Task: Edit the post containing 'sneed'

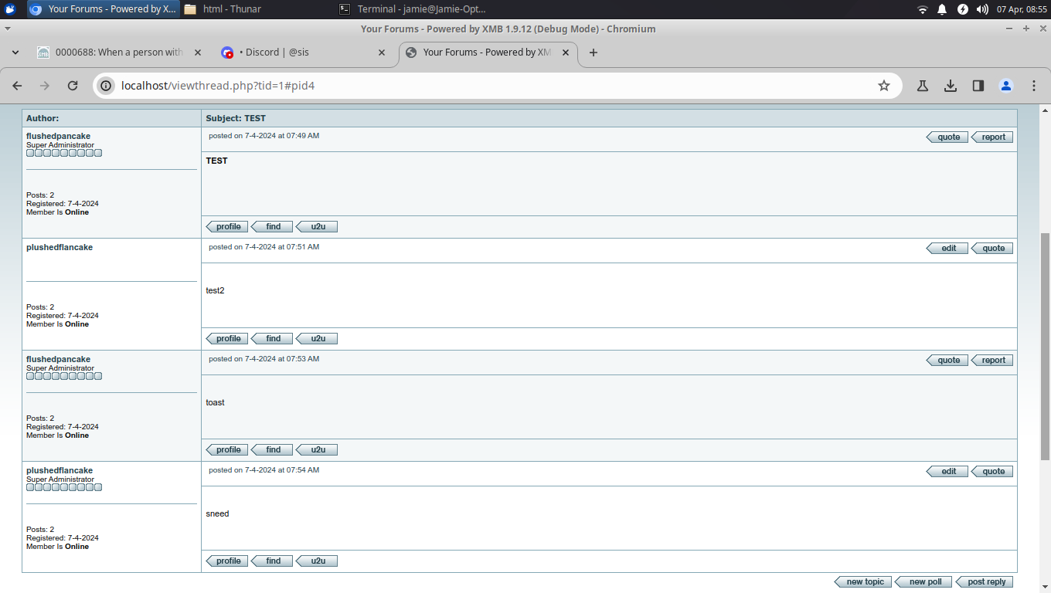Action: click(948, 471)
